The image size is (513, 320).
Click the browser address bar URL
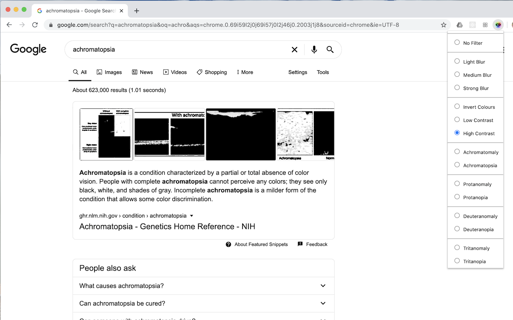click(x=228, y=25)
